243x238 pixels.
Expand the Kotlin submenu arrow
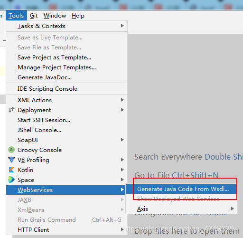coord(122,170)
